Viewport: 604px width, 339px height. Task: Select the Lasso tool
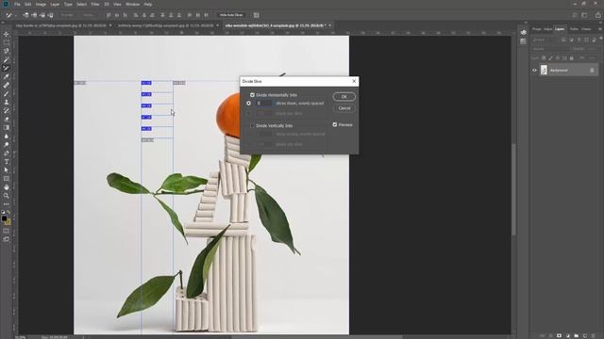[x=7, y=51]
